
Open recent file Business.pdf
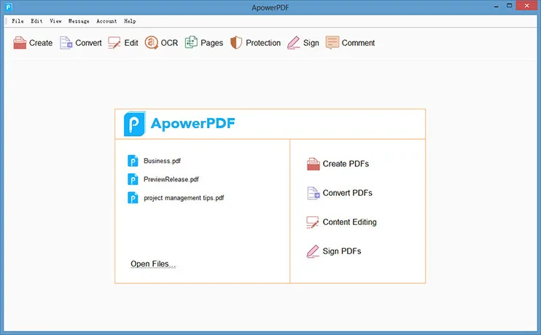point(162,161)
